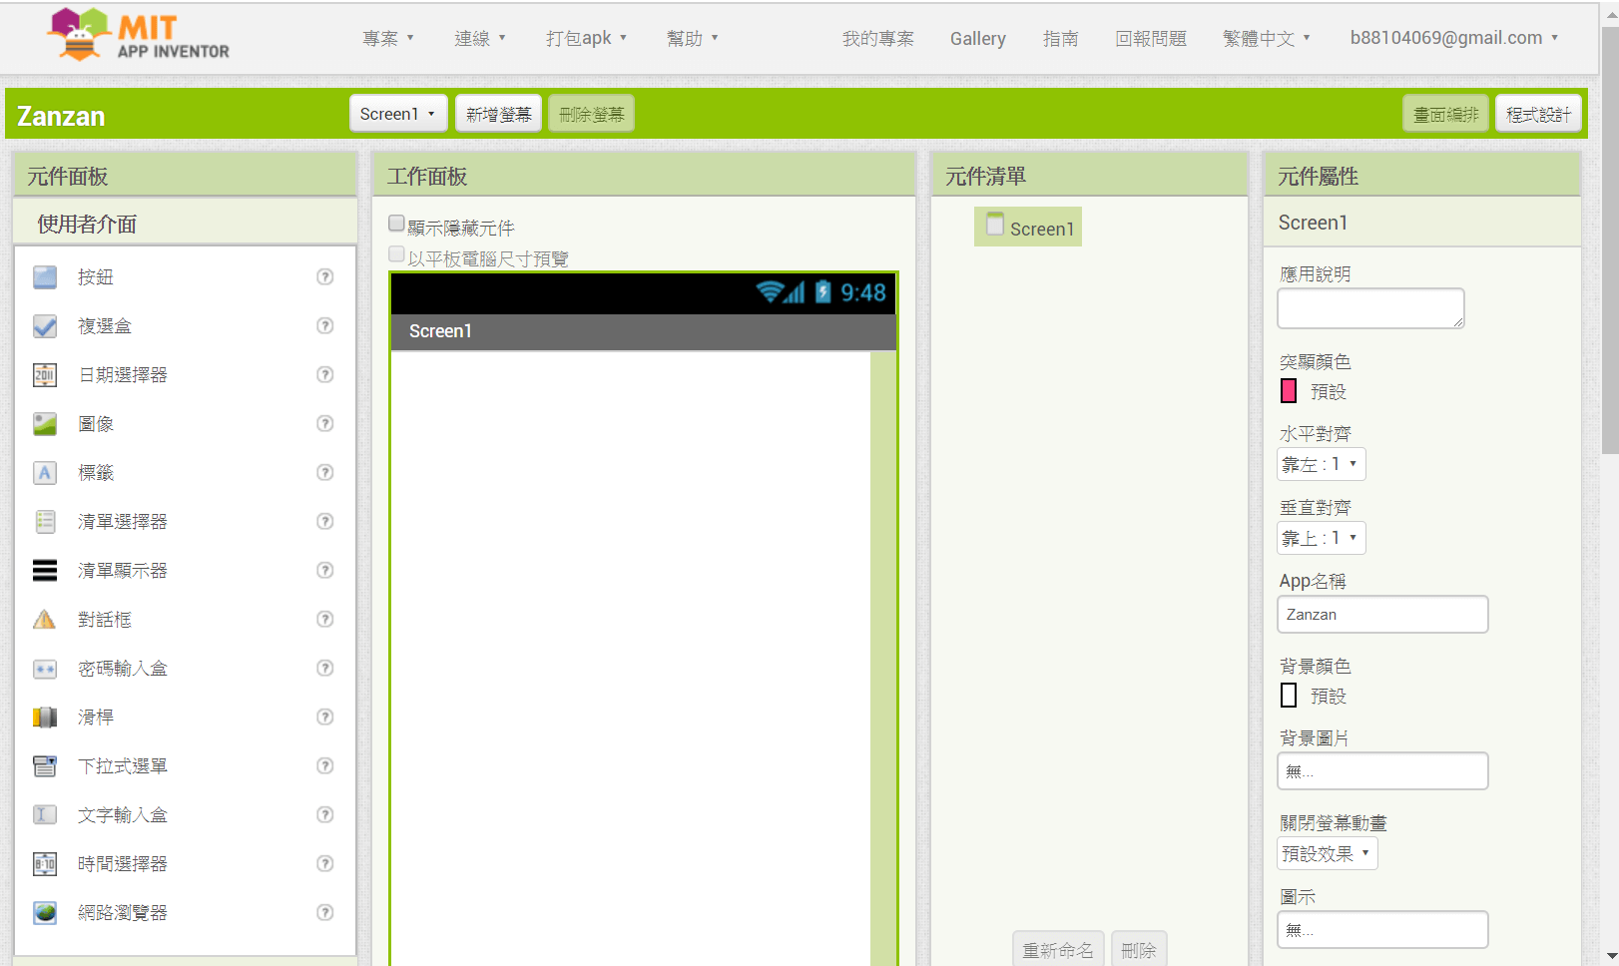Select the 網路瀏覽器 web viewer icon
Image resolution: width=1619 pixels, height=966 pixels.
45,913
